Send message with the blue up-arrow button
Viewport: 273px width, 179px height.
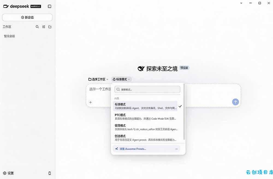click(235, 102)
